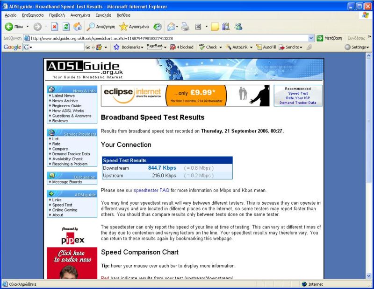Click the Google toolbar logo
The image size is (374, 289).
12,47
